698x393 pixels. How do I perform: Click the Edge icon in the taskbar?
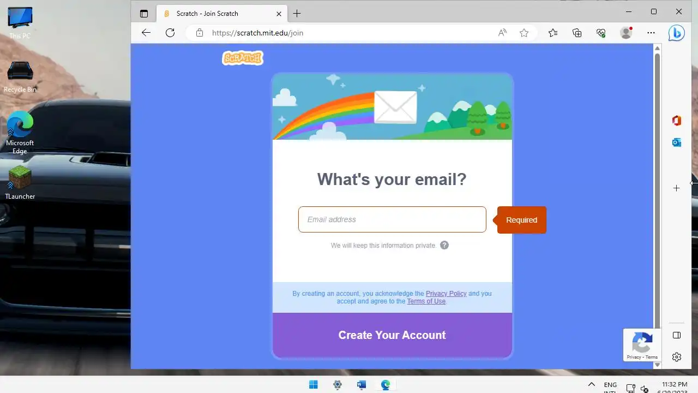click(x=386, y=385)
